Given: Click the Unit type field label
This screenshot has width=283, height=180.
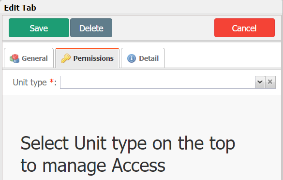Looking at the screenshot, I should [30, 83].
